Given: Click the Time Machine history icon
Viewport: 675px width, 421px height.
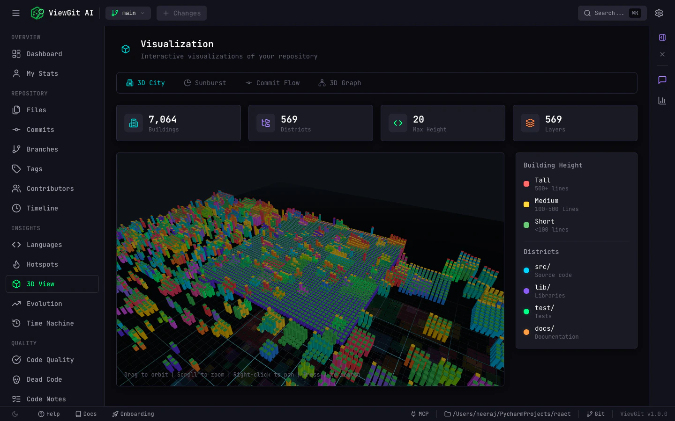Looking at the screenshot, I should [x=16, y=323].
